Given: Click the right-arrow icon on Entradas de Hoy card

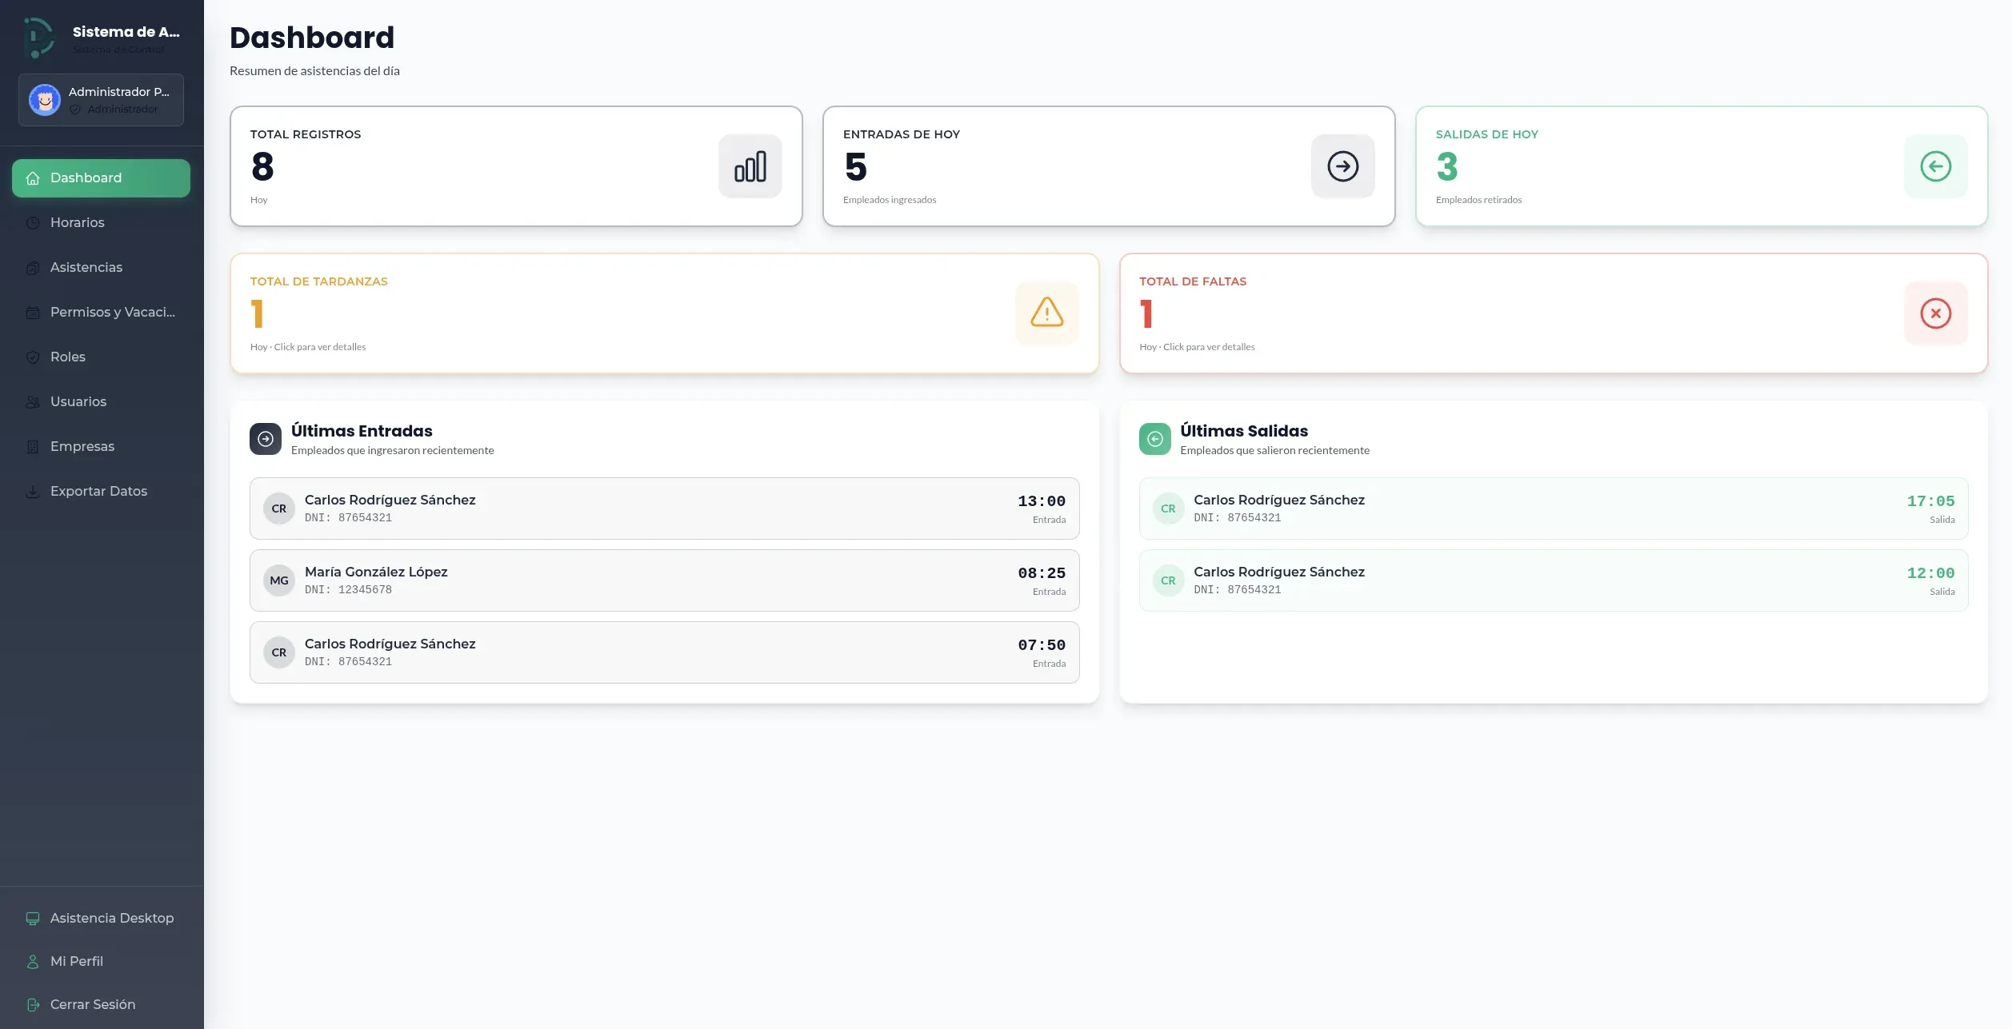Looking at the screenshot, I should 1342,166.
